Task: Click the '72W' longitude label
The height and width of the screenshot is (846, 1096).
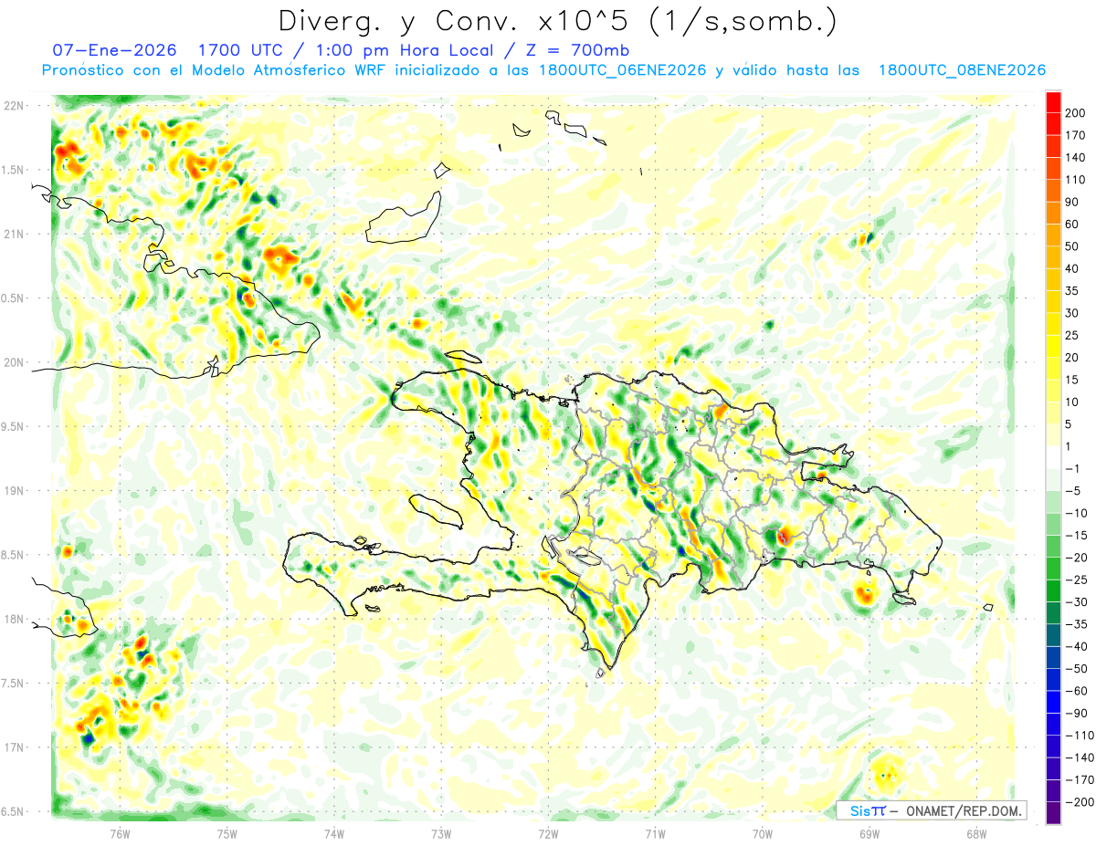Action: click(x=548, y=834)
